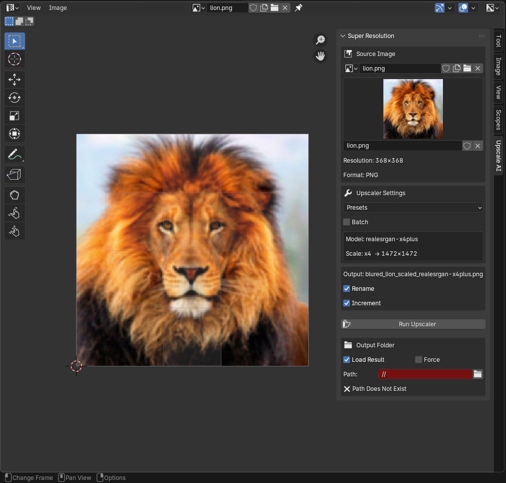This screenshot has width=506, height=483.
Task: Toggle the pin image icon in header
Action: tap(298, 8)
